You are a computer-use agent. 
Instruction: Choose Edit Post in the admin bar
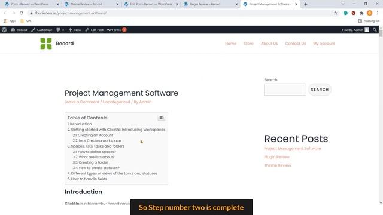pyautogui.click(x=95, y=30)
